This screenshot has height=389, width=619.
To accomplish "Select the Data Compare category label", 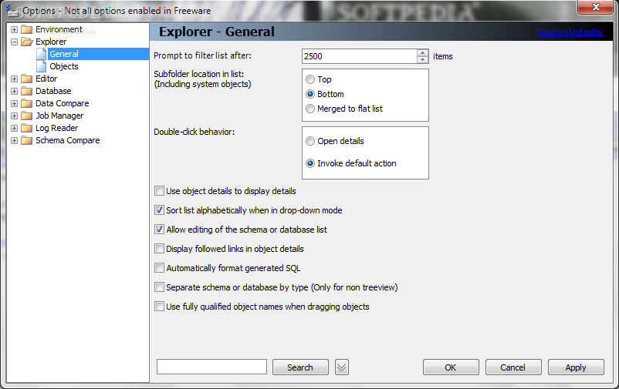I will pyautogui.click(x=62, y=103).
